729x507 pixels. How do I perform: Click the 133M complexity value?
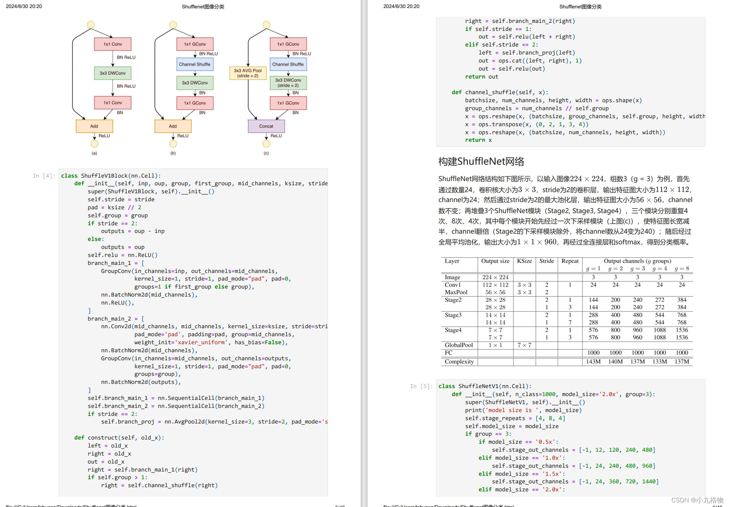click(660, 362)
